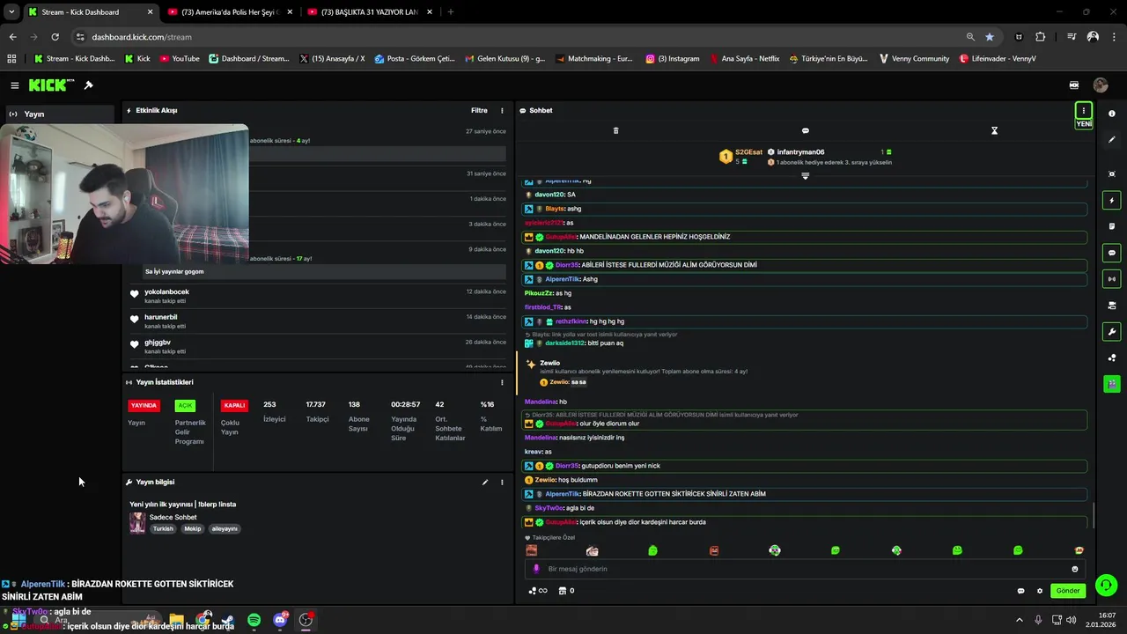The image size is (1127, 634).
Task: Select the Yayın item in left sidebar
Action: [60, 114]
